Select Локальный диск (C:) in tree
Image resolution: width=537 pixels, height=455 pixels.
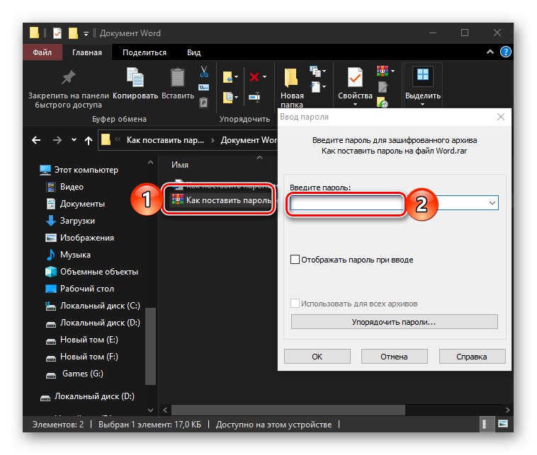point(93,306)
